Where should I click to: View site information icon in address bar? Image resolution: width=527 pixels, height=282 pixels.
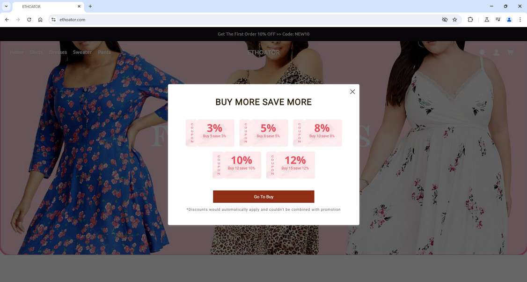click(x=53, y=20)
